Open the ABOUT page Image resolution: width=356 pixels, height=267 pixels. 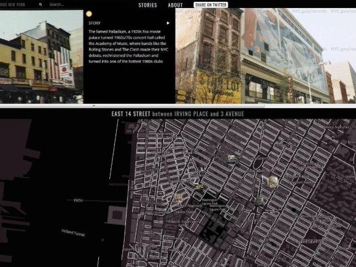pos(175,5)
